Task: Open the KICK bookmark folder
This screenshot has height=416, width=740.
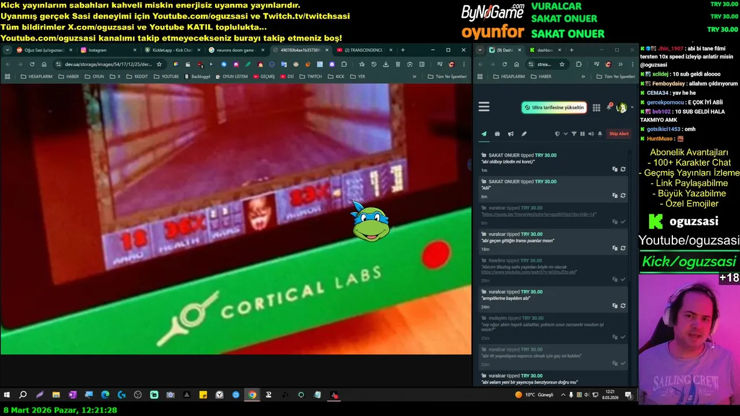Action: [x=336, y=76]
